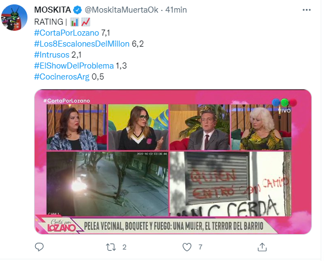Image resolution: width=324 pixels, height=261 pixels.
Task: View the retweet count of 2
Action: (124, 247)
